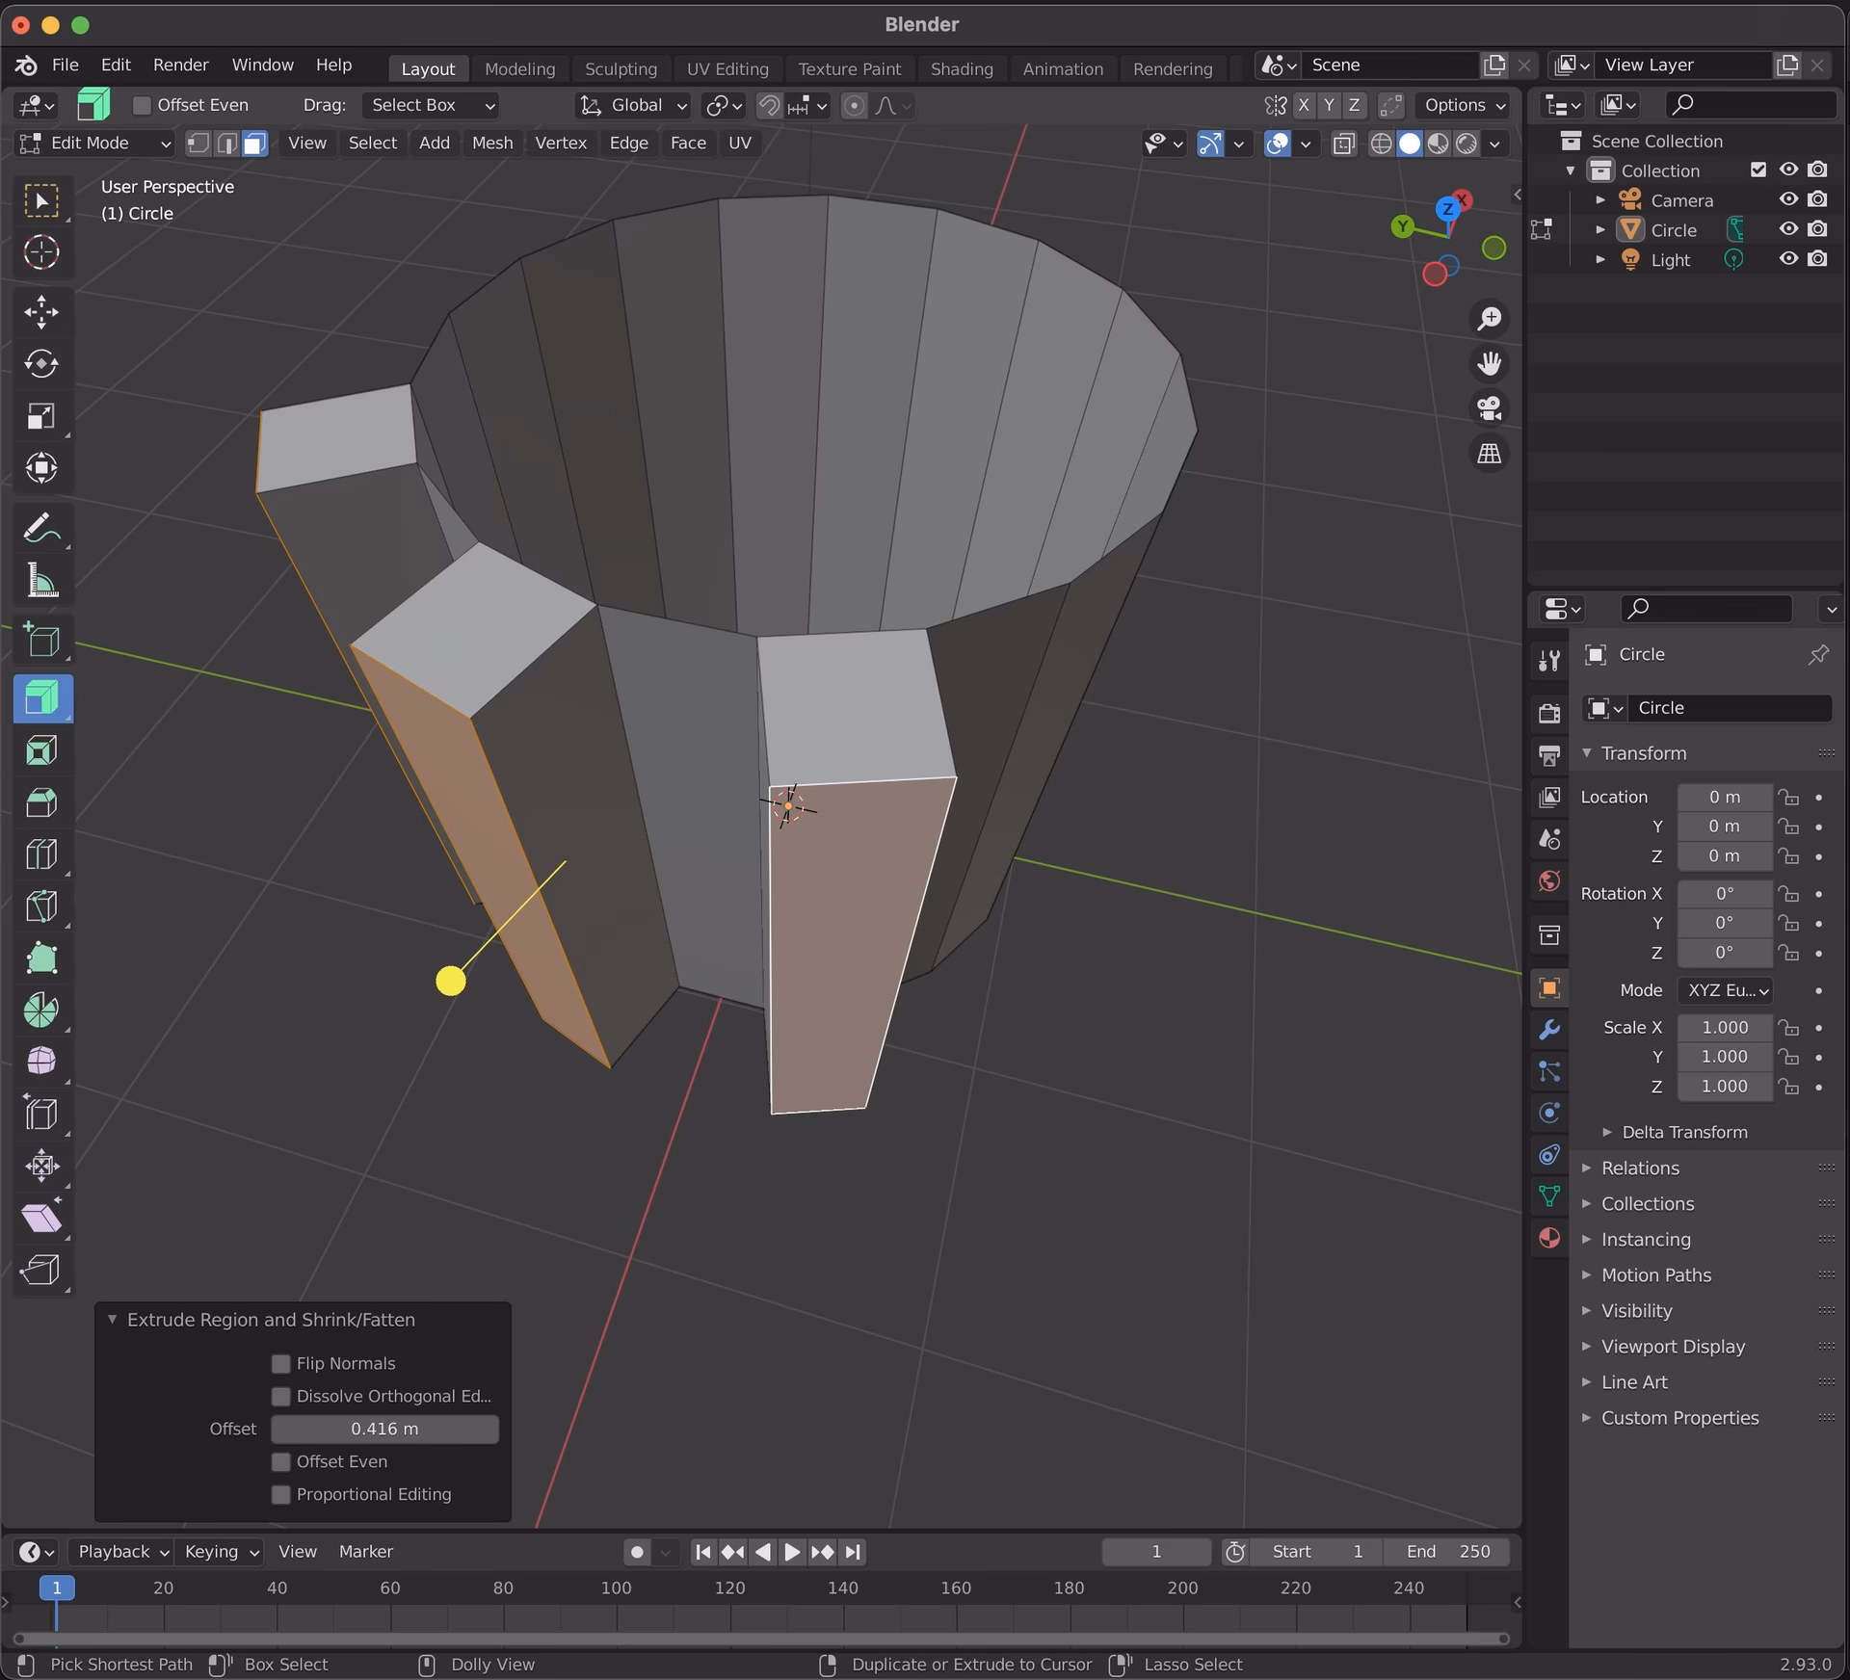This screenshot has height=1680, width=1850.
Task: Click the Playback popover button
Action: tap(123, 1552)
